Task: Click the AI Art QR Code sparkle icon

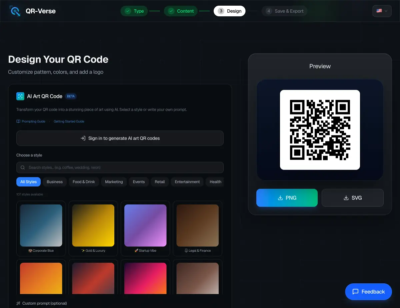Action: click(x=20, y=96)
